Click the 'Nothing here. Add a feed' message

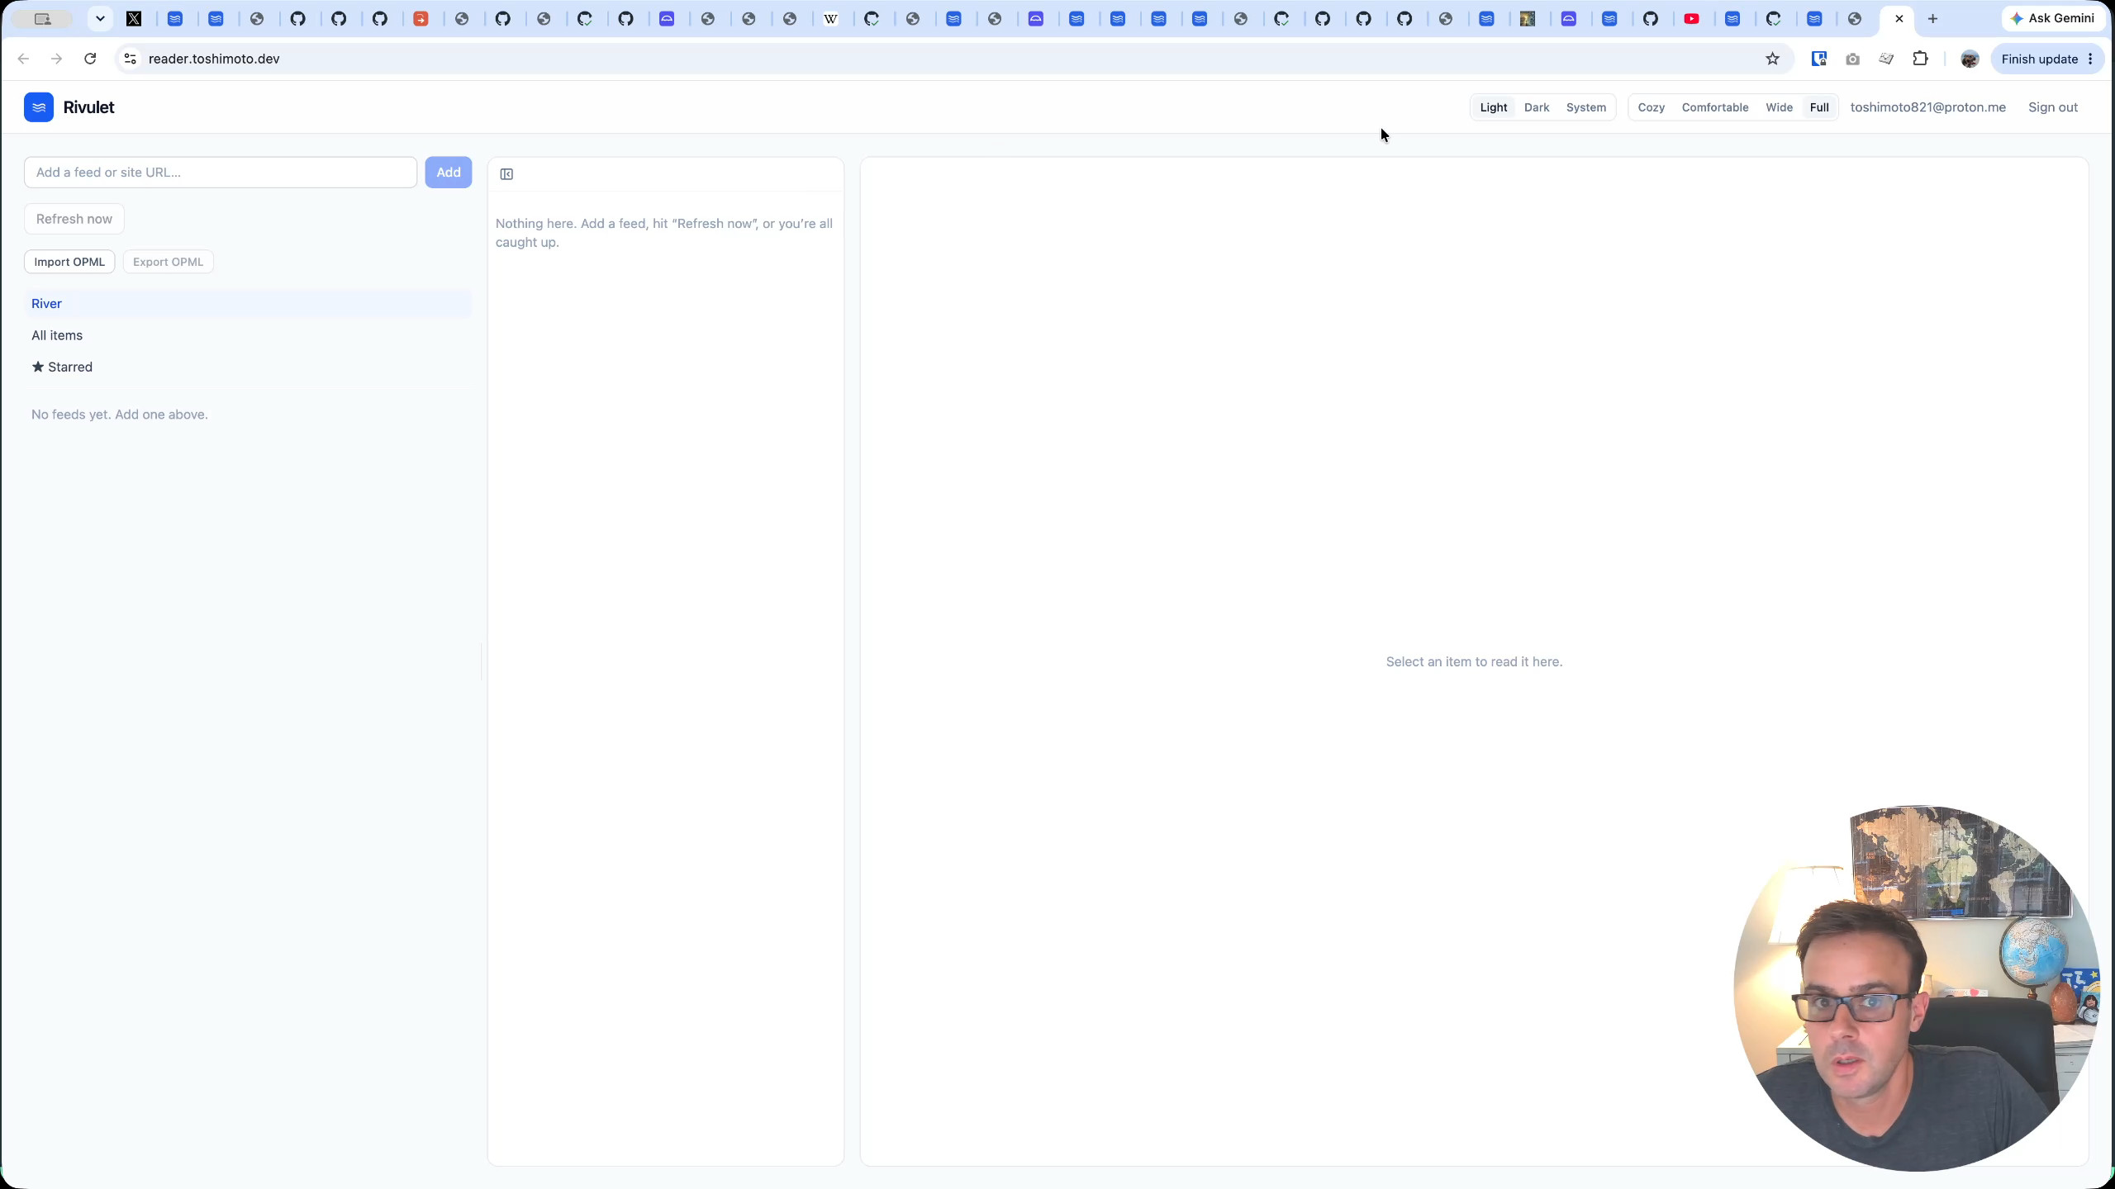coord(664,233)
